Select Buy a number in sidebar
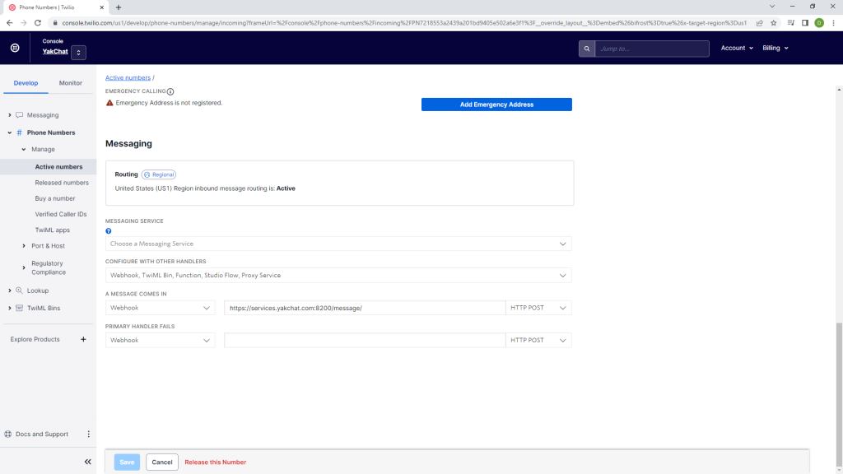843x474 pixels. (55, 198)
